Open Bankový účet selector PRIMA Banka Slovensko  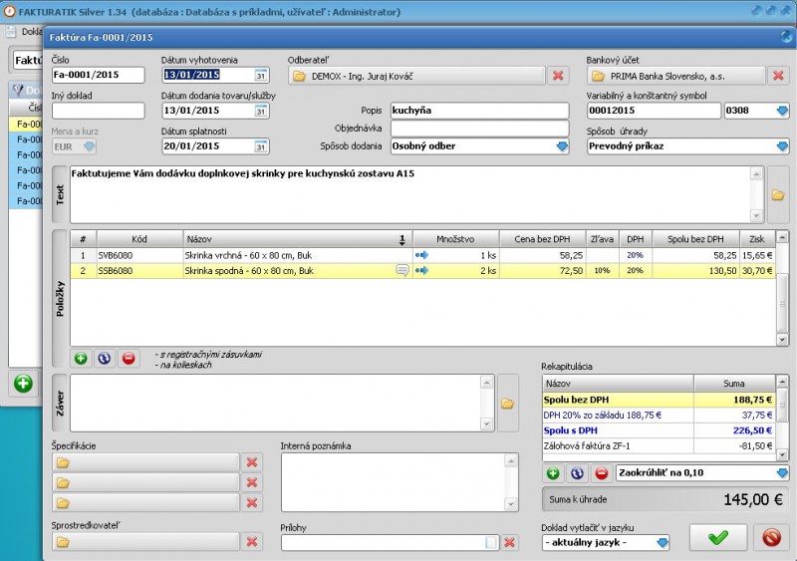point(676,76)
